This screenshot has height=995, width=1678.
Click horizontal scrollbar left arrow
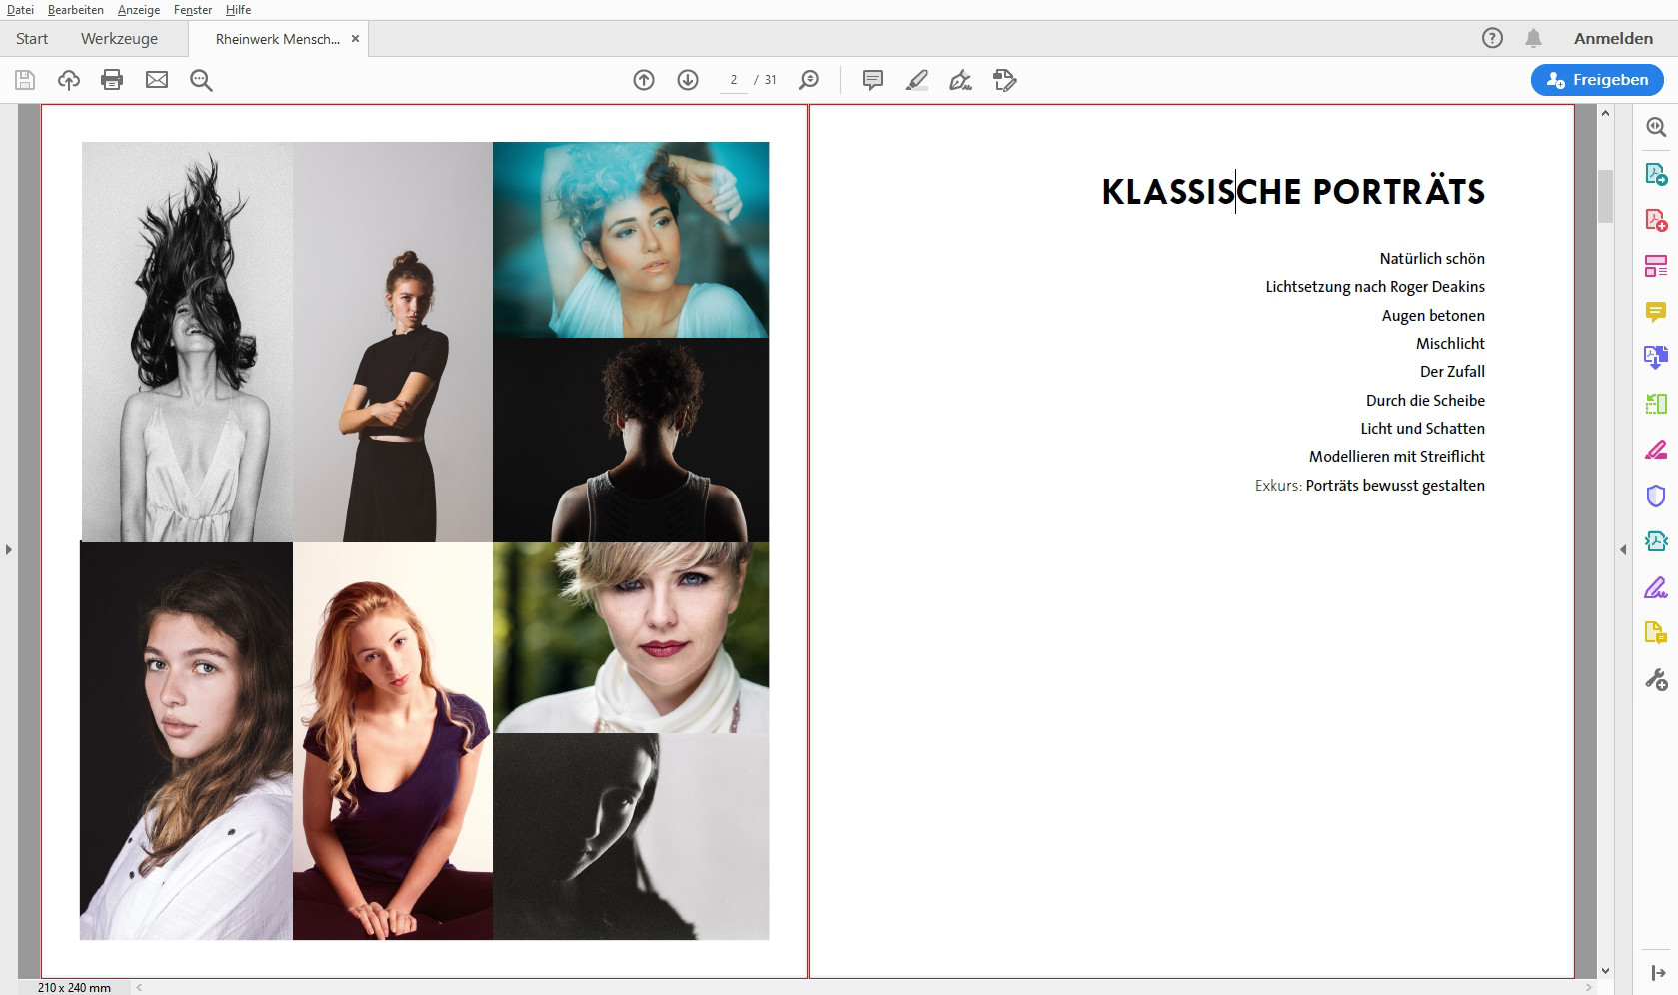[x=139, y=988]
